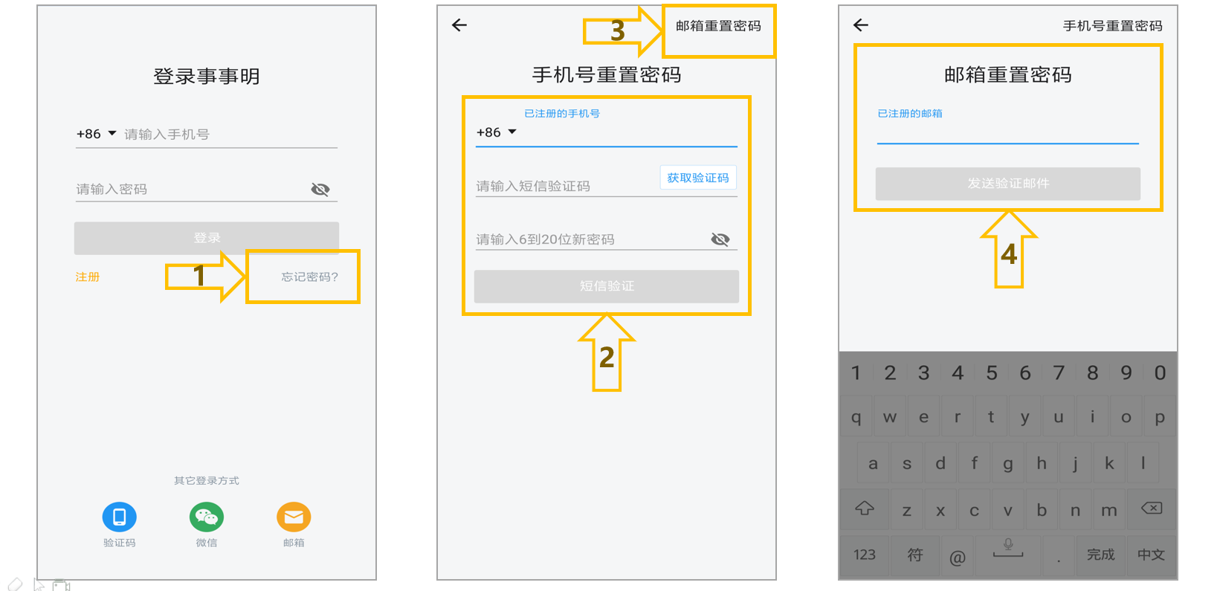
Task: Click the 请输入手机号 field
Action: click(x=230, y=135)
